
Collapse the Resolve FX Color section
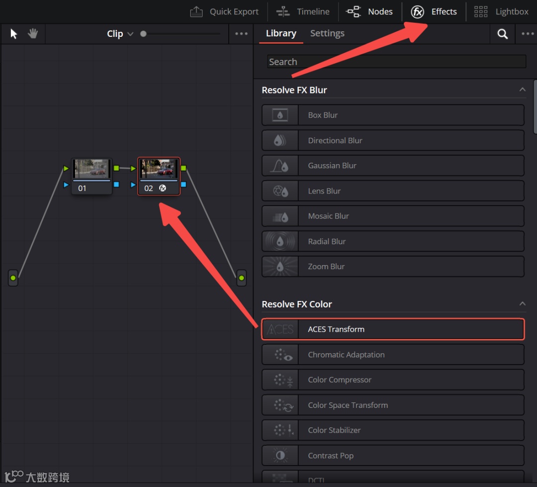point(522,303)
